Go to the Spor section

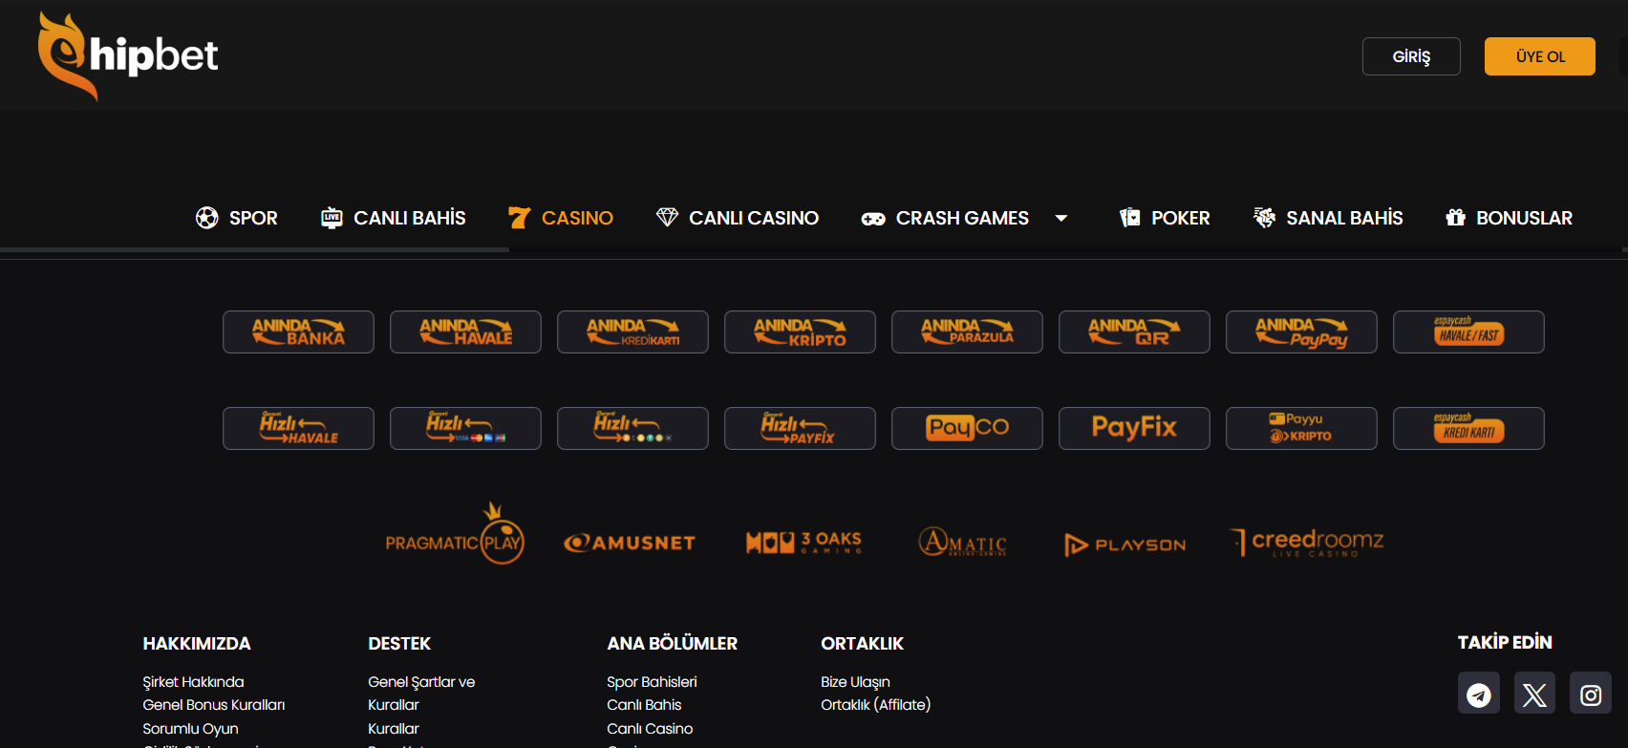point(236,219)
